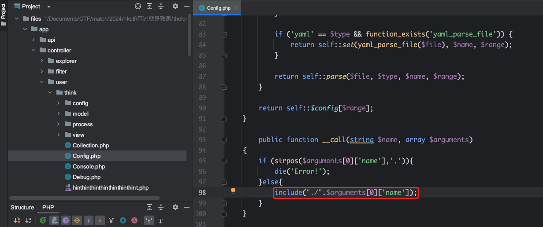Click the yellow lightbulb intention icon
543x227 pixels.
[233, 191]
